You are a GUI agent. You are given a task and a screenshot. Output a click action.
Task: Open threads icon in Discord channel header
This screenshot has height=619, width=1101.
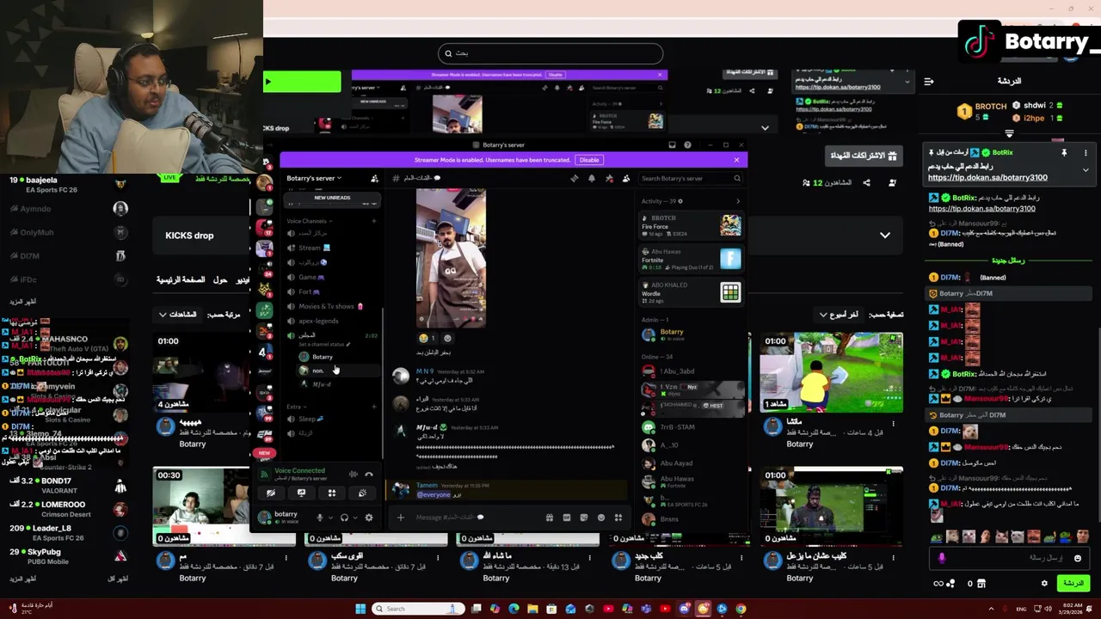(x=575, y=179)
